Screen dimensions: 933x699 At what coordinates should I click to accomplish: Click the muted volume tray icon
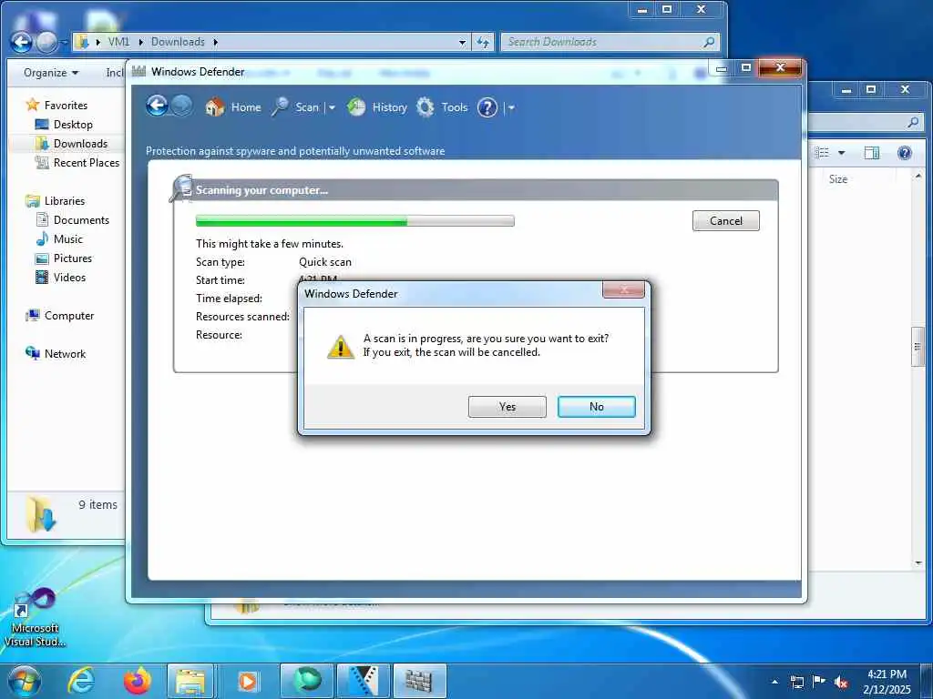click(841, 683)
